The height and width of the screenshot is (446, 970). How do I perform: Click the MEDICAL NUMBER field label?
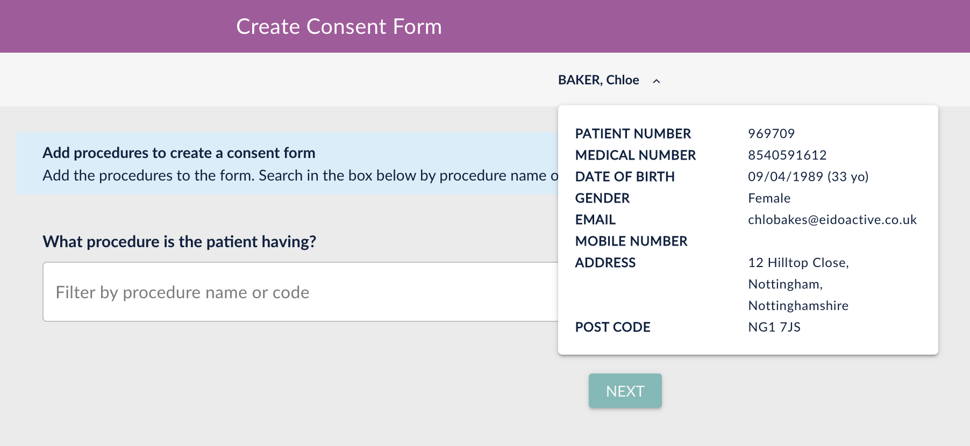[x=636, y=155]
